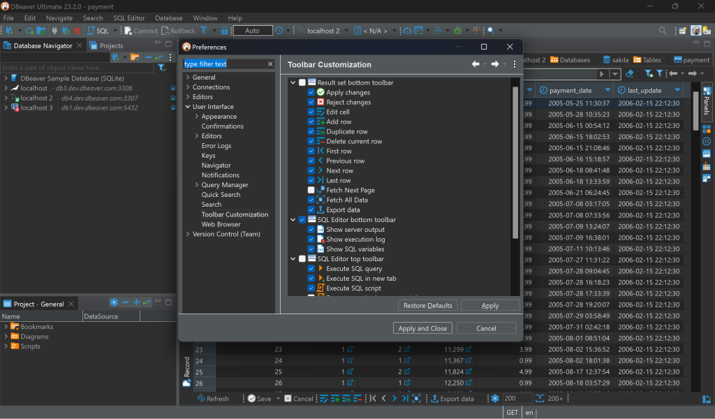
Task: Uncheck the Apply changes checkbox
Action: point(311,92)
